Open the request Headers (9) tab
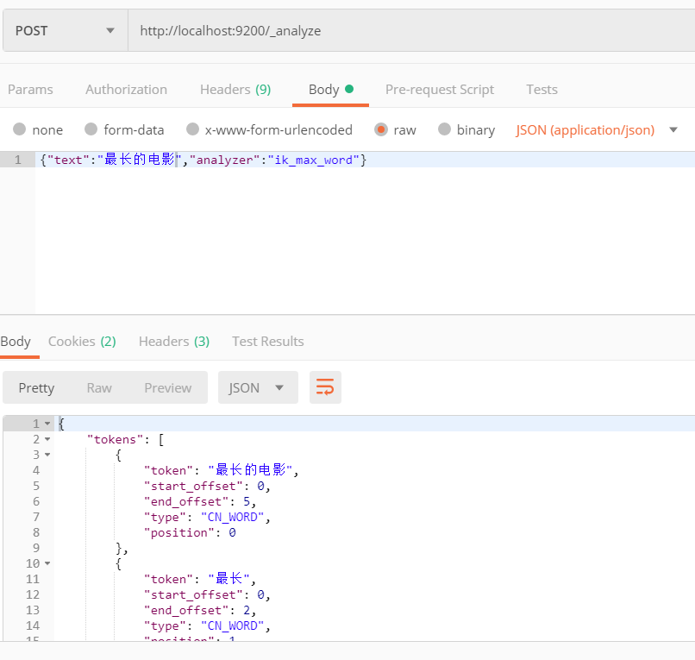The width and height of the screenshot is (695, 660). [x=235, y=90]
